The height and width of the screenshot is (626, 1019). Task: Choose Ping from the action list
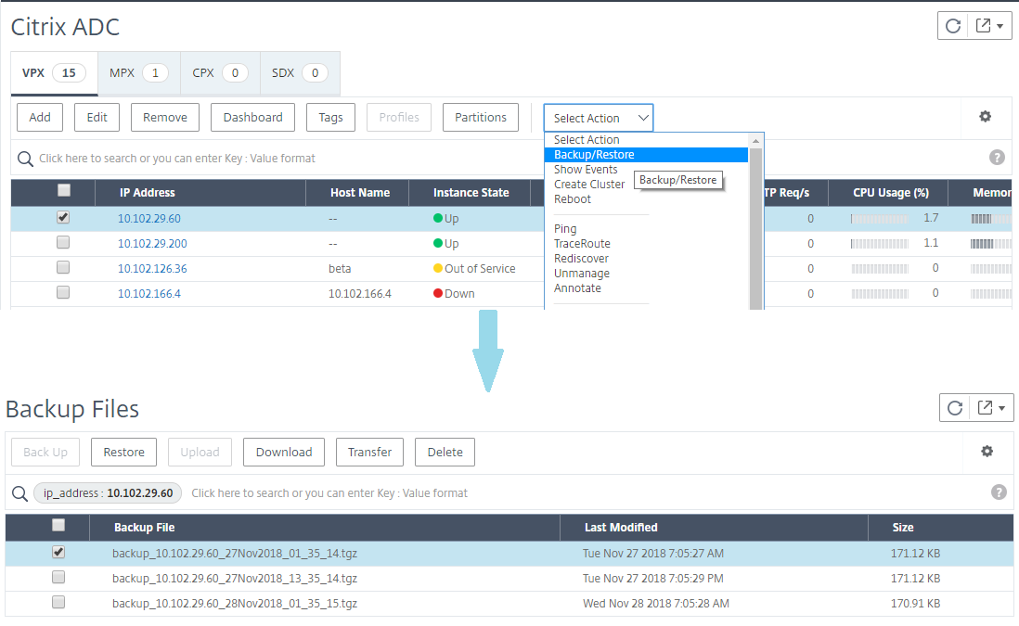pyautogui.click(x=565, y=228)
